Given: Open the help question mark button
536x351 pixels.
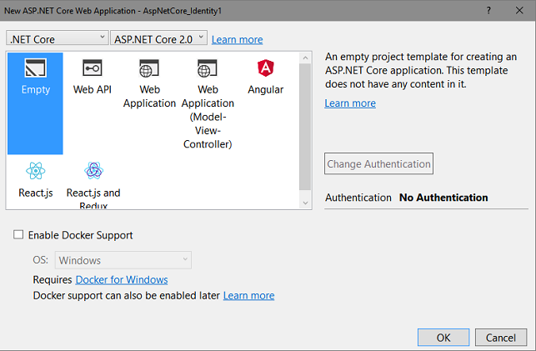Looking at the screenshot, I should click(488, 10).
